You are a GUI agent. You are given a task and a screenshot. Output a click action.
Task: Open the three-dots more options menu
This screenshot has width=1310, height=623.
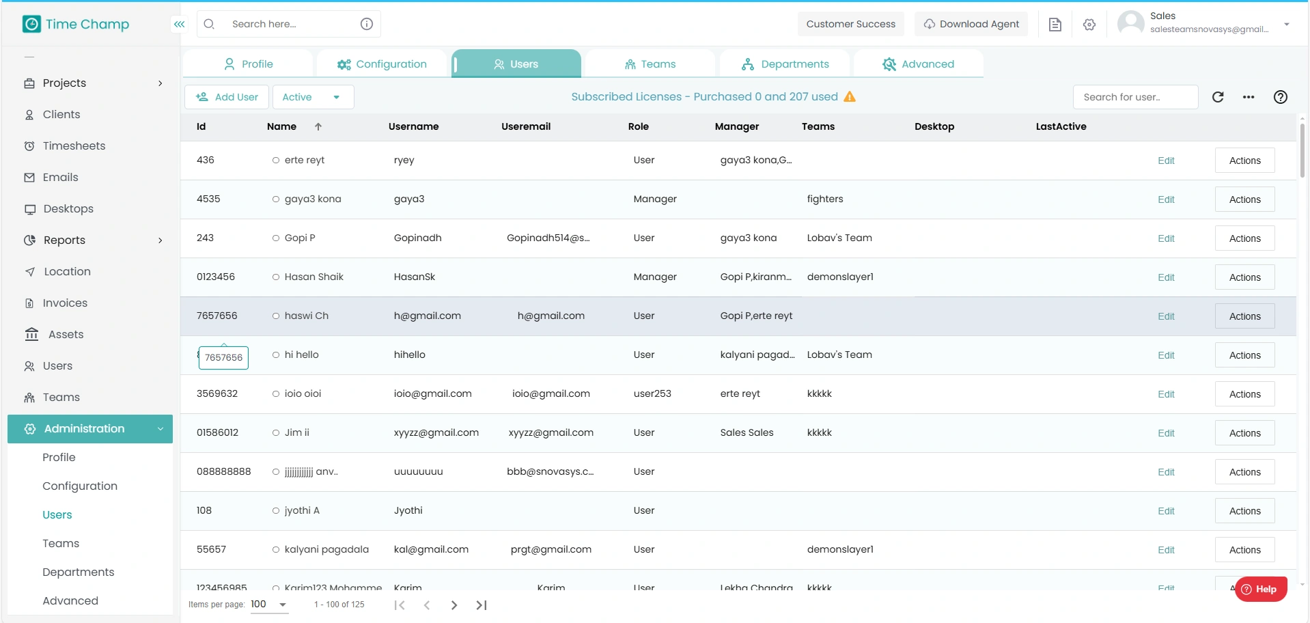pos(1249,97)
